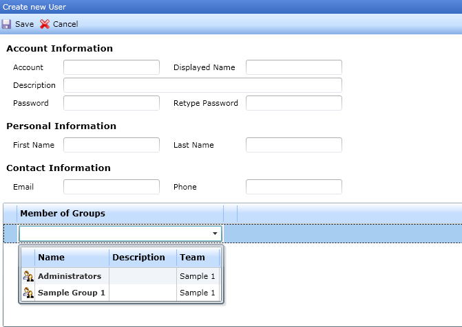The image size is (462, 327).
Task: Click the Account input field
Action: [112, 67]
